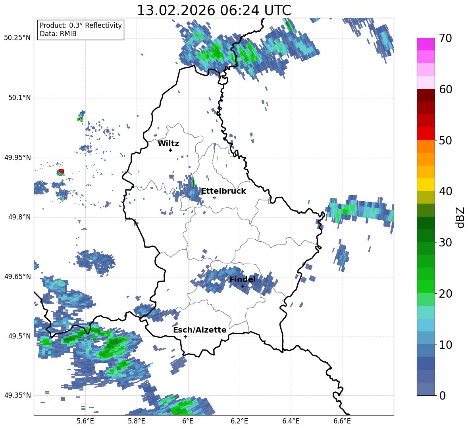Select the Esch/Alzette city label
This screenshot has height=429, width=470.
200,330
